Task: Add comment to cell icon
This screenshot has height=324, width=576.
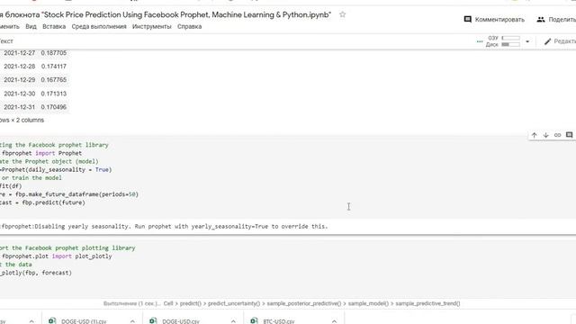Action: pos(570,135)
